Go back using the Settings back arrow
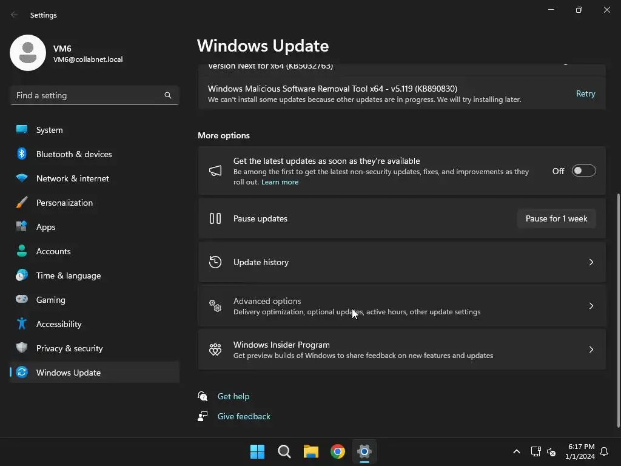Viewport: 621px width, 466px height. 15,15
